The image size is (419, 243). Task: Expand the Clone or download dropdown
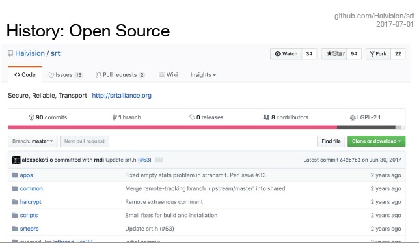(376, 141)
